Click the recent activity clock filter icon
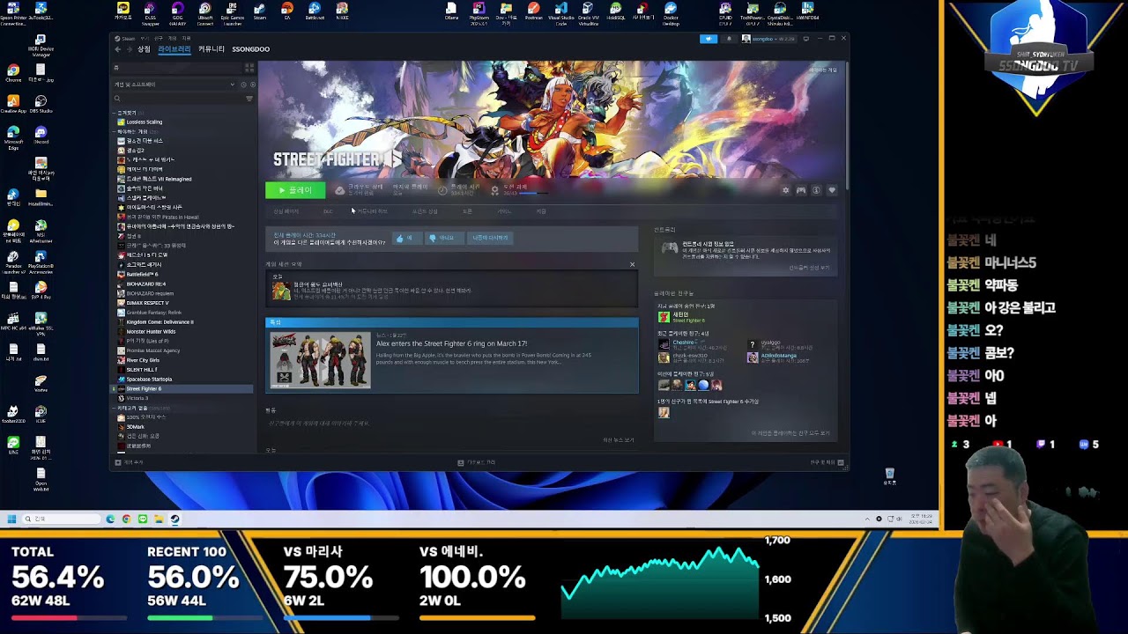The height and width of the screenshot is (634, 1128). click(x=243, y=85)
